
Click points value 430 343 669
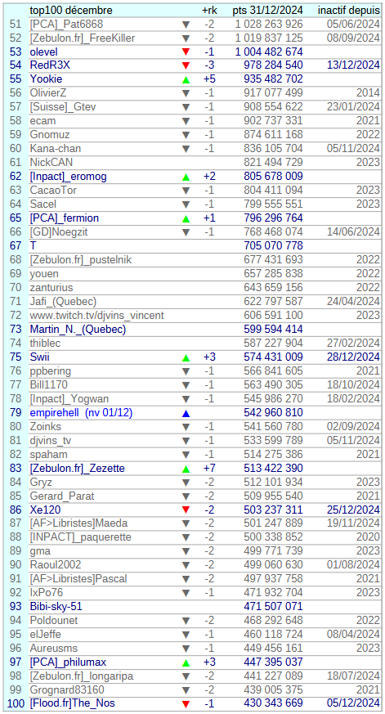(274, 703)
